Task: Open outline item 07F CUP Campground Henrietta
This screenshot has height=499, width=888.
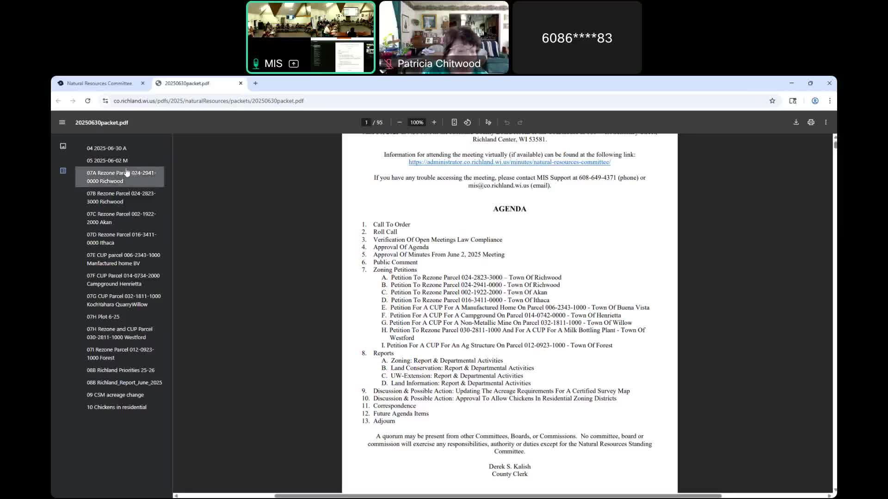Action: [x=123, y=280]
